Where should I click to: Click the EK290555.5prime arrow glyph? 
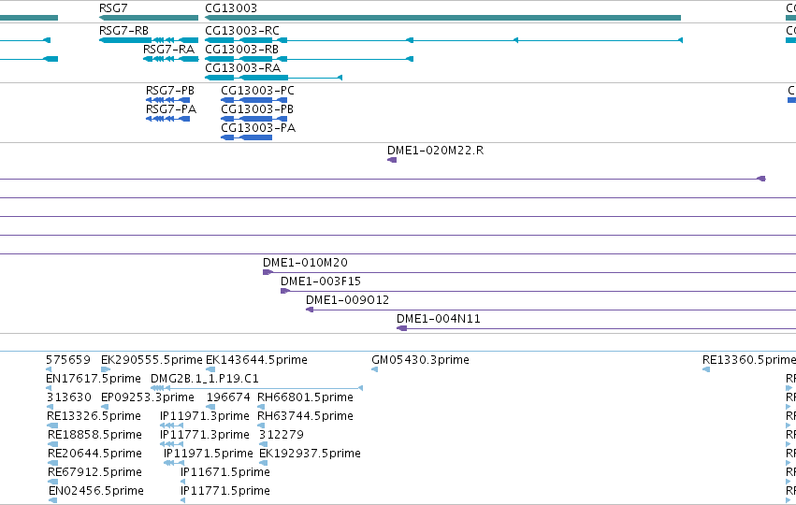pyautogui.click(x=106, y=369)
